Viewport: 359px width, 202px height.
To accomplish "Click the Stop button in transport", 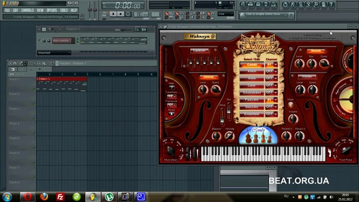I will pyautogui.click(x=121, y=14).
